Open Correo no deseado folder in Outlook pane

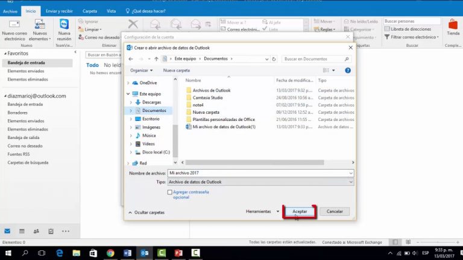click(x=25, y=146)
